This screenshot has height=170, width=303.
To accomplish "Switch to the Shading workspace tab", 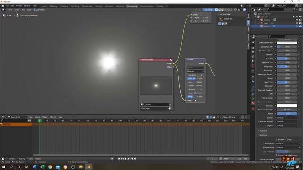I will point(98,6).
